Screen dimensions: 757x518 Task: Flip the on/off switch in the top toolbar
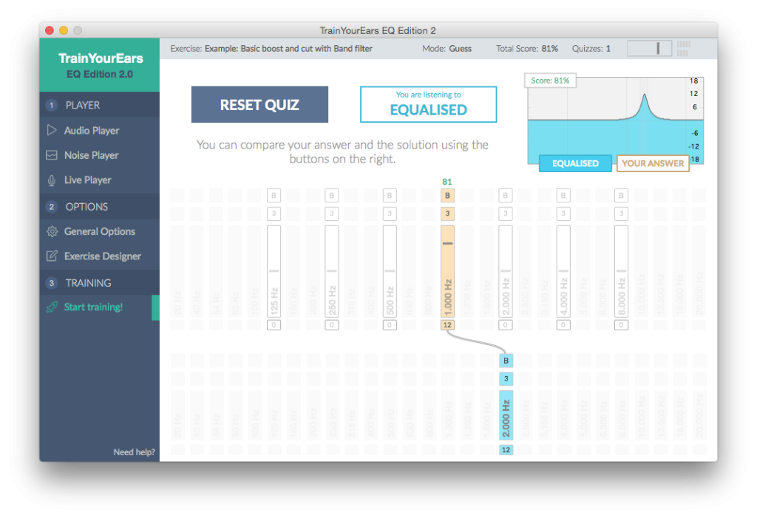point(649,47)
